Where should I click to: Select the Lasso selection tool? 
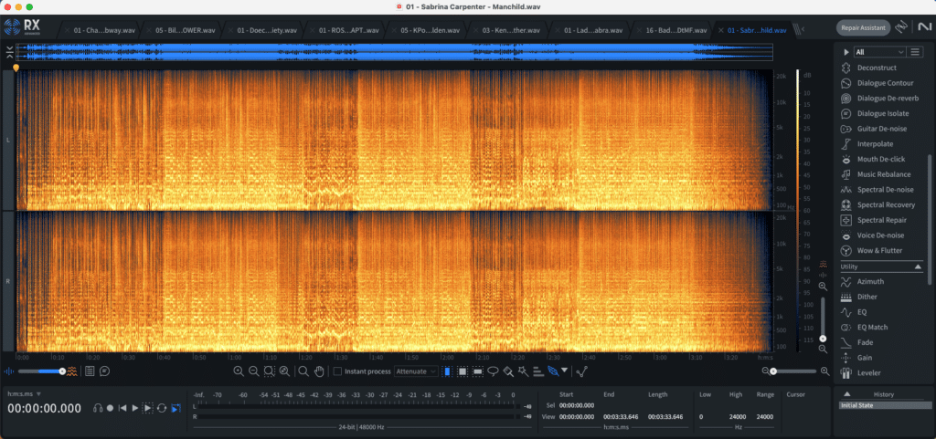(493, 371)
